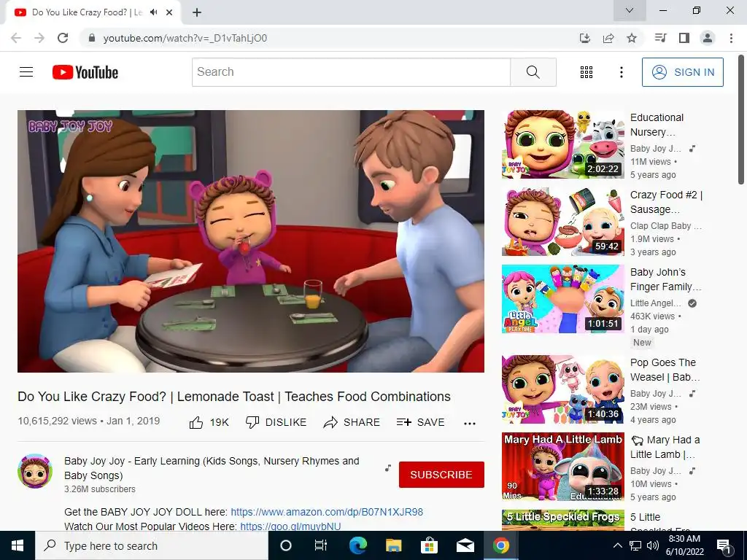Viewport: 747px width, 560px height.
Task: Open the Chrome profile avatar
Action: coord(708,38)
